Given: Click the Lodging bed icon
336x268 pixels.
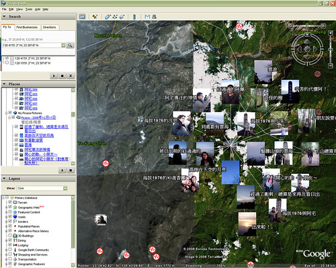Looking at the screenshot, I should point(15,245).
